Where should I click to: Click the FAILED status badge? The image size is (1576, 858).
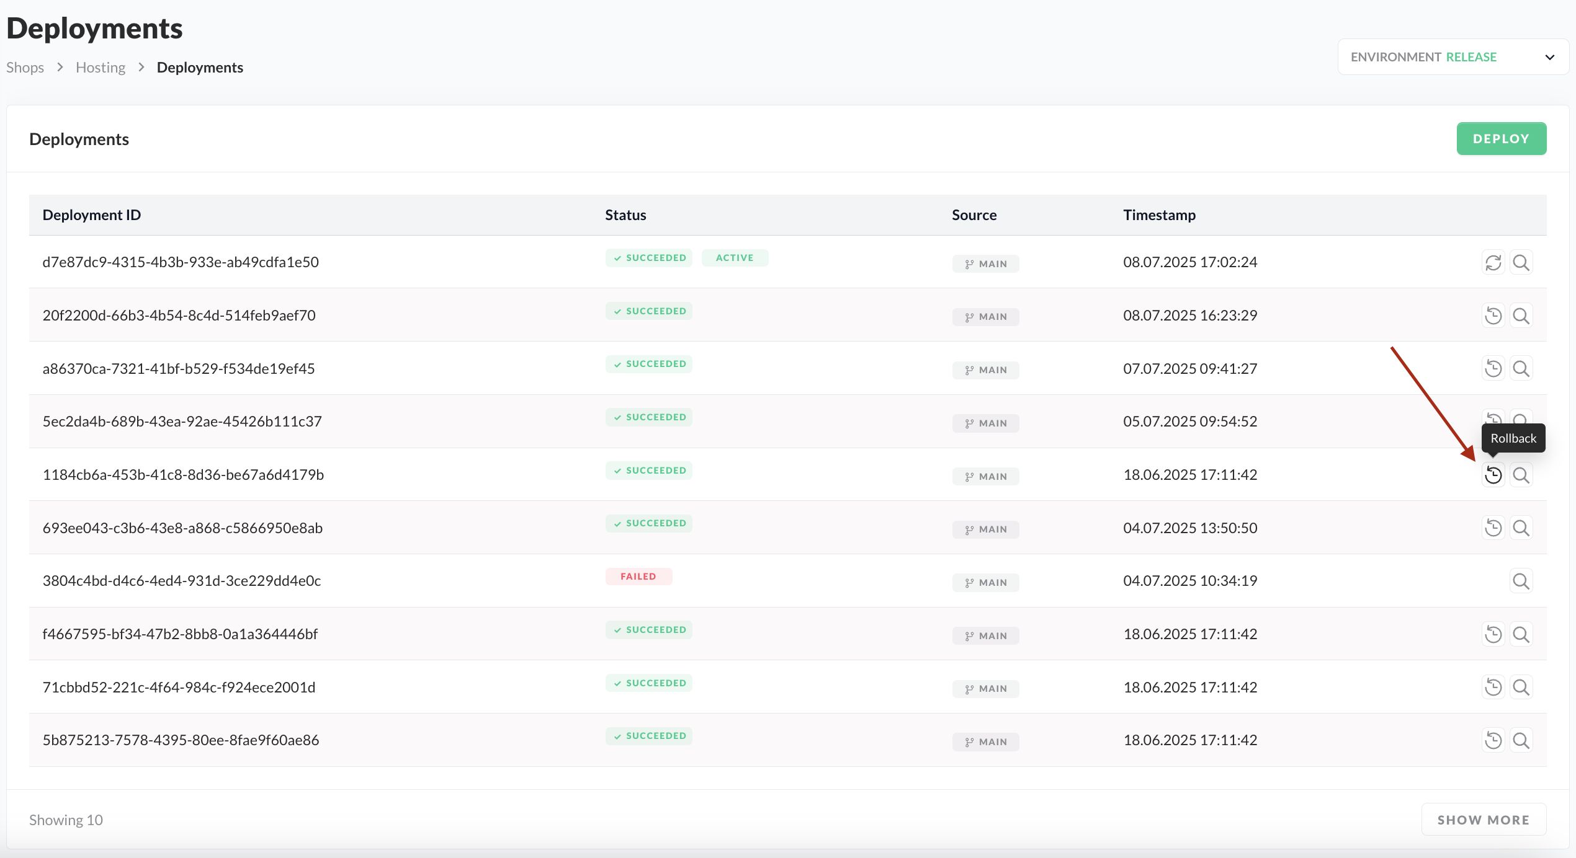638,577
